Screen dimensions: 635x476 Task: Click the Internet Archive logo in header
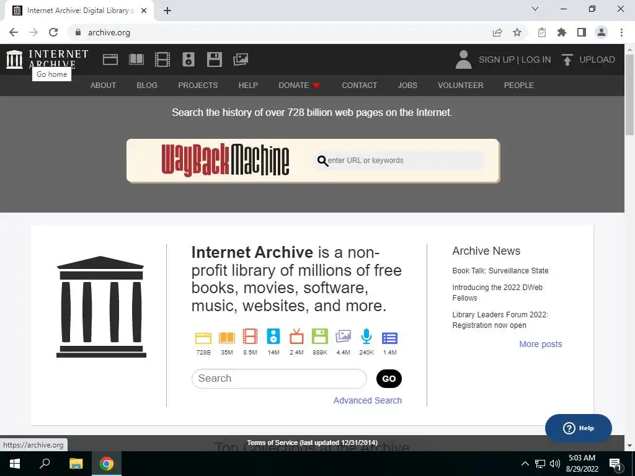tap(47, 59)
